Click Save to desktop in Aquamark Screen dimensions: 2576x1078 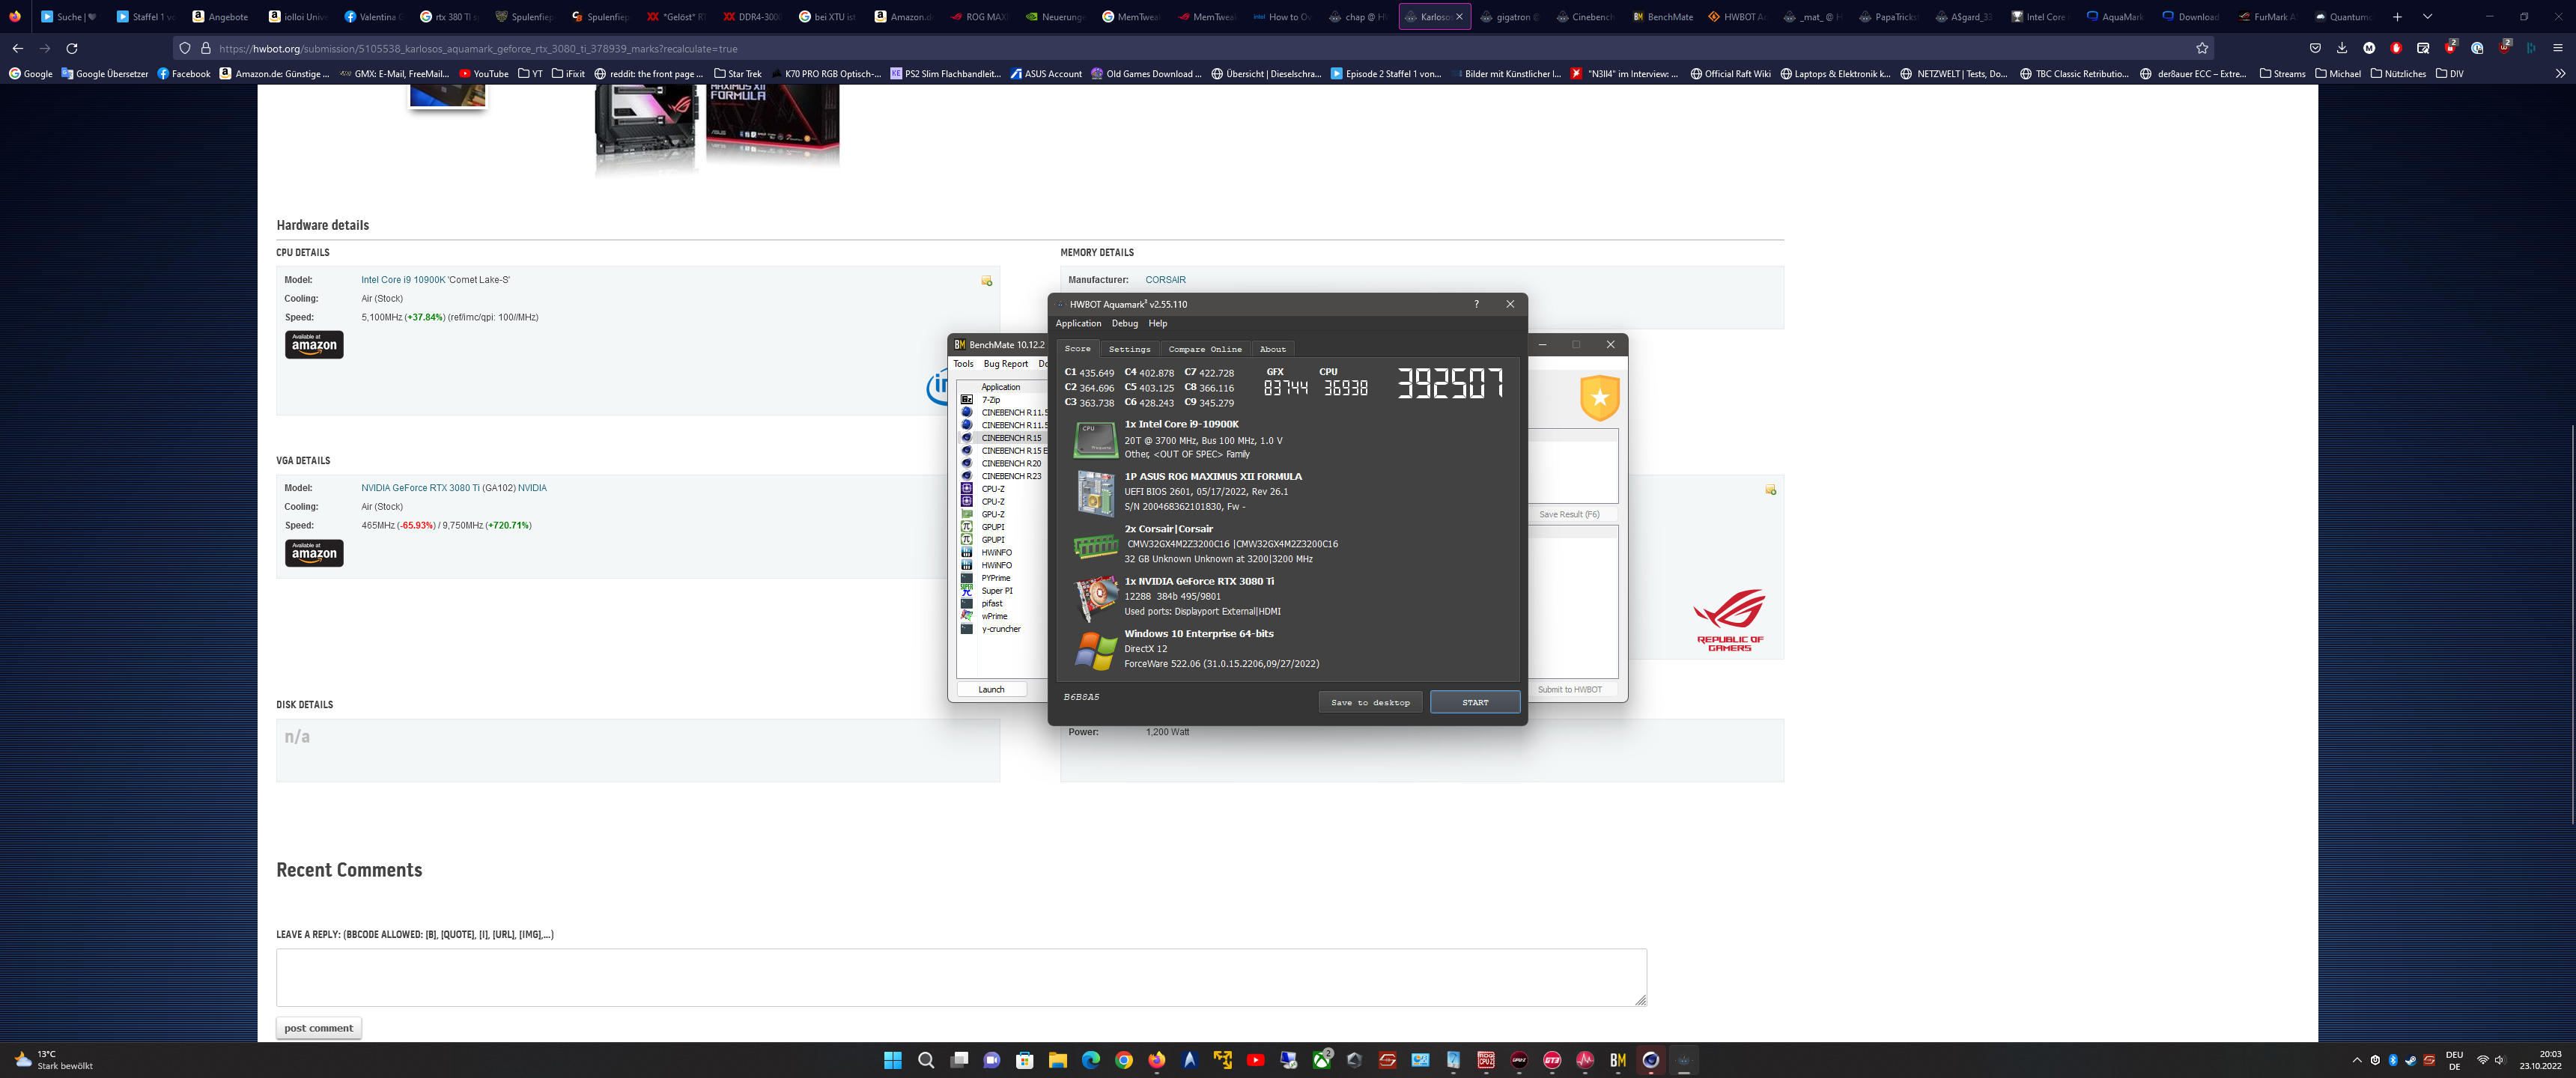point(1370,702)
